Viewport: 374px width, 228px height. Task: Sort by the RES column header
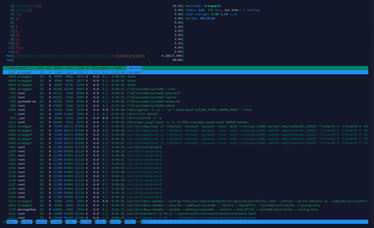pos(70,68)
